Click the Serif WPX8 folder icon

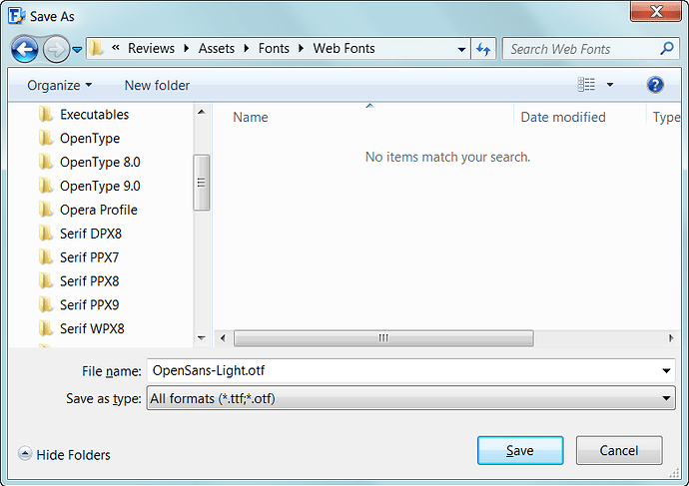tap(46, 328)
